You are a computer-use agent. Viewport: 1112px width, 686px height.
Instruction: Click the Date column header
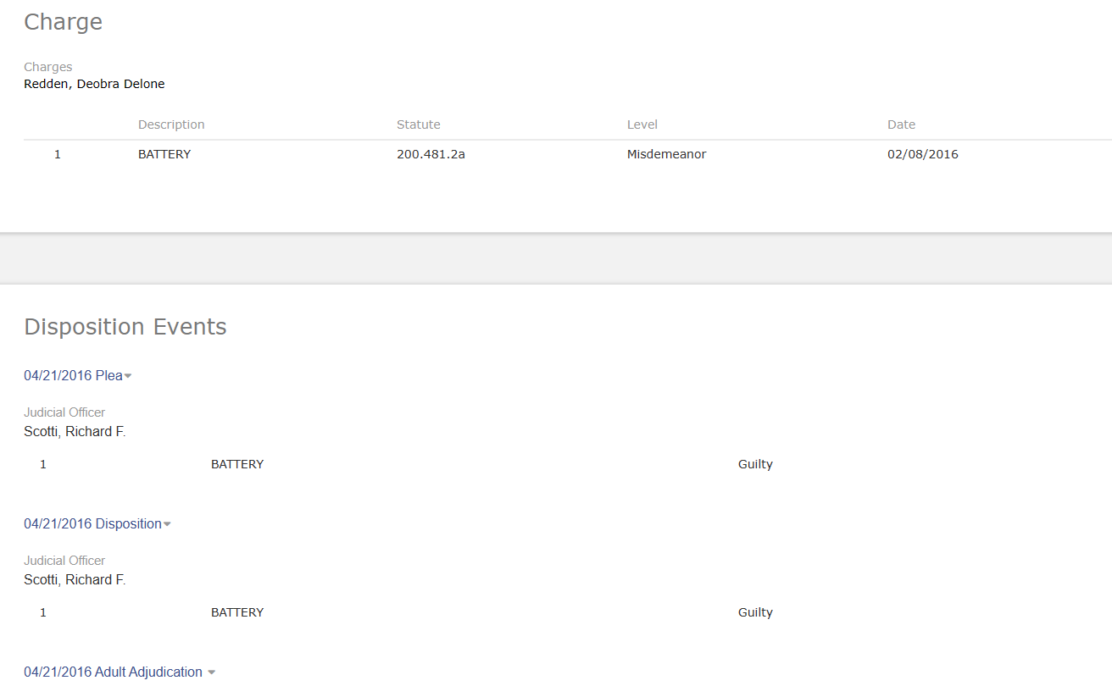point(901,124)
